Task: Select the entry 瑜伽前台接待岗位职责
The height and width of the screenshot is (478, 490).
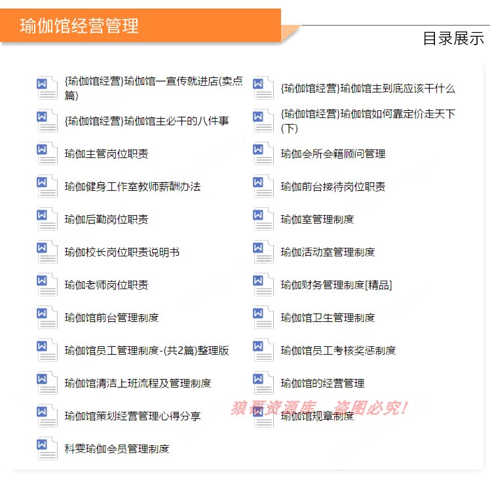Action: (x=333, y=187)
